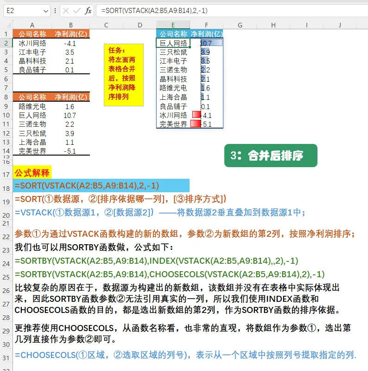The width and height of the screenshot is (368, 371).
Task: Select column G header
Action: click(240, 25)
